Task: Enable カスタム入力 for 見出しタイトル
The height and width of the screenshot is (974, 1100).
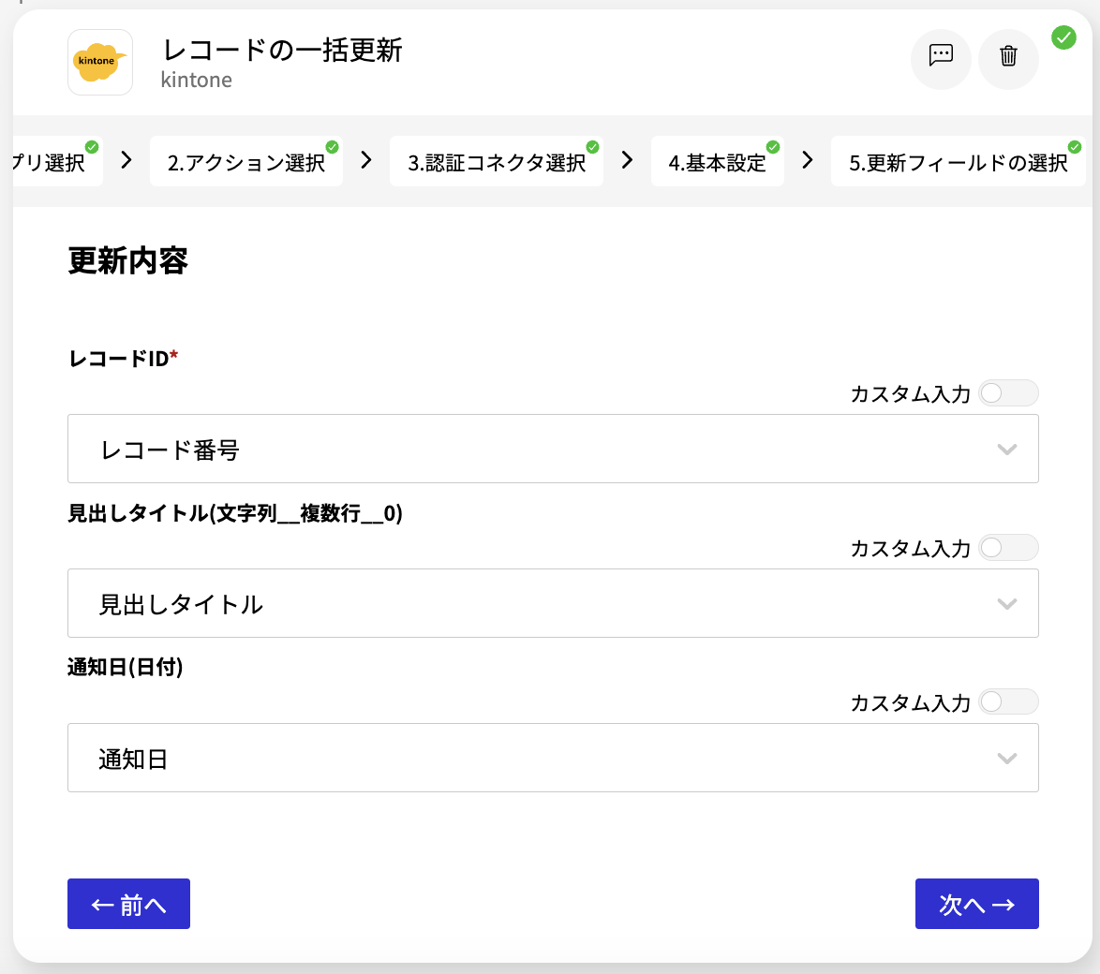Action: (x=1009, y=548)
